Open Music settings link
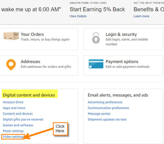The width and height of the screenshot is (164, 144). coord(13,131)
